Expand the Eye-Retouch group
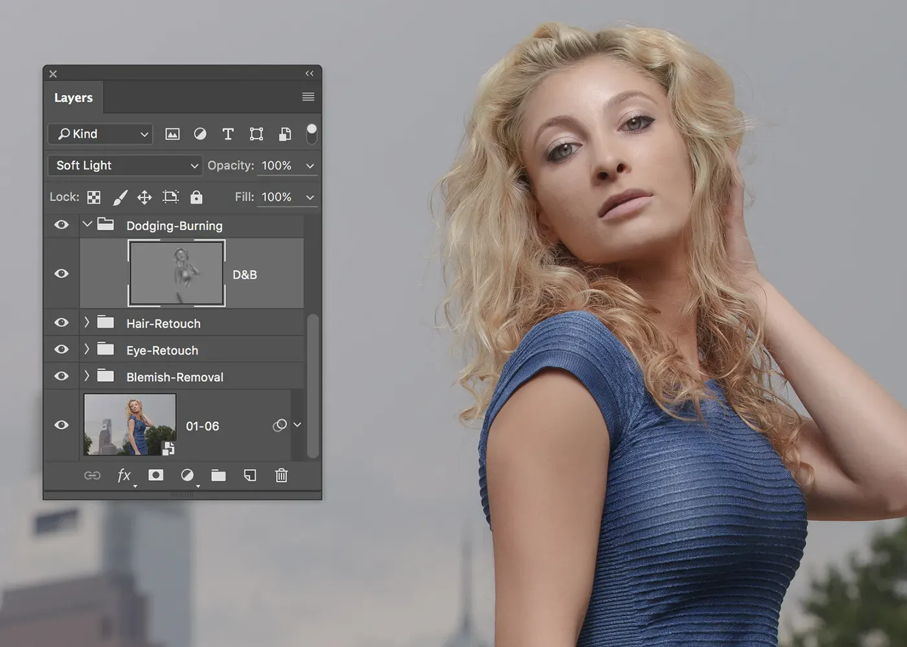907x647 pixels. [87, 349]
